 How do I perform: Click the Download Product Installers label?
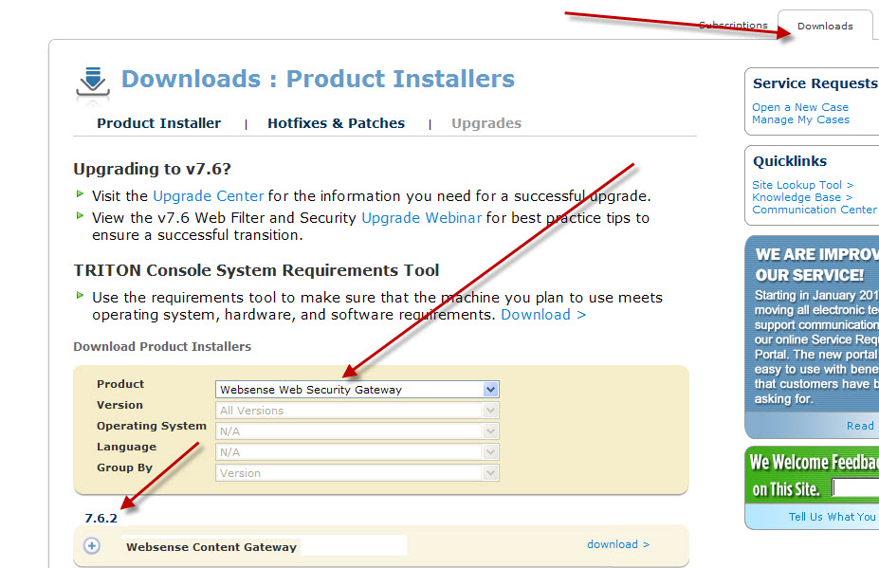pyautogui.click(x=162, y=346)
